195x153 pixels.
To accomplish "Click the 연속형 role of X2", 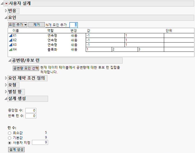I will click(52, 40).
